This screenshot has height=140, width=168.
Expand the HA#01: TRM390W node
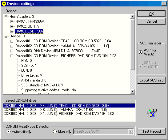(12, 21)
